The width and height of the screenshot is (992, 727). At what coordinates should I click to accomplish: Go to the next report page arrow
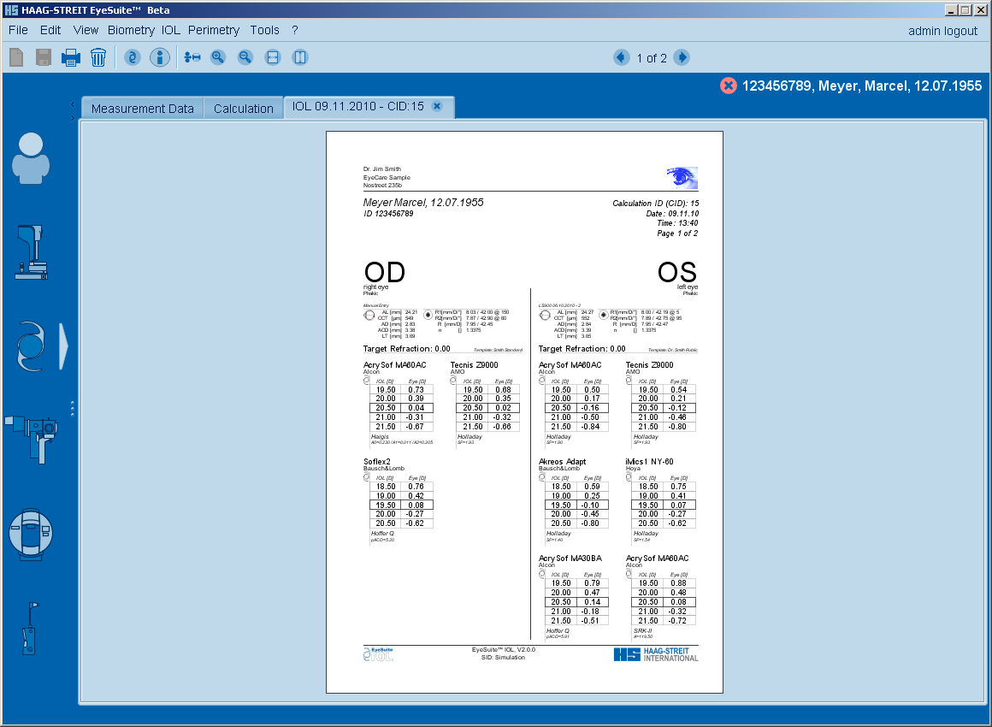pos(682,57)
